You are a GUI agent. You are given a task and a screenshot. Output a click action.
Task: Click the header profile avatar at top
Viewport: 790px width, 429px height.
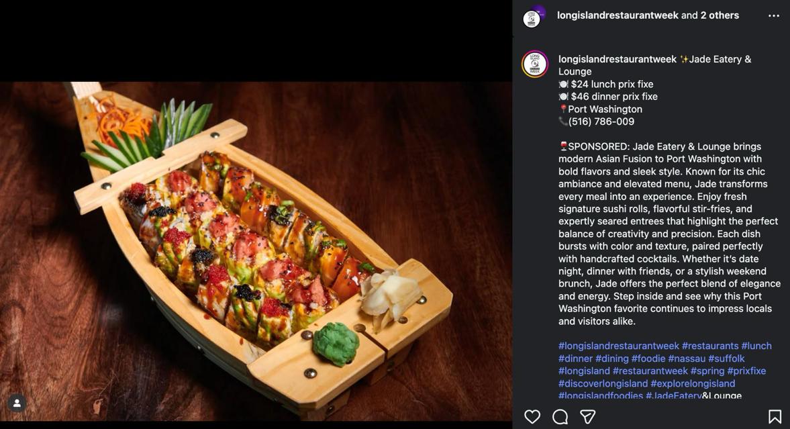[x=533, y=17]
